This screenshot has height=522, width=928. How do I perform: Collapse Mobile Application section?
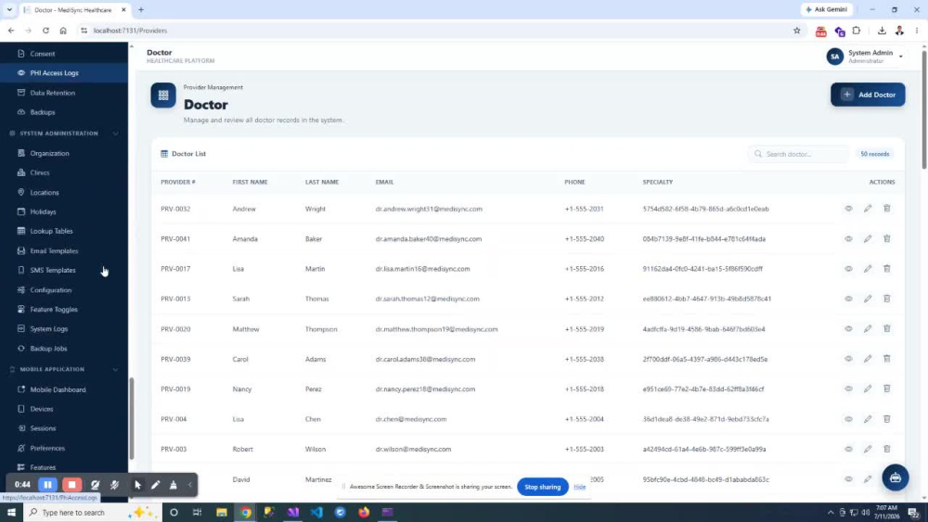(115, 369)
